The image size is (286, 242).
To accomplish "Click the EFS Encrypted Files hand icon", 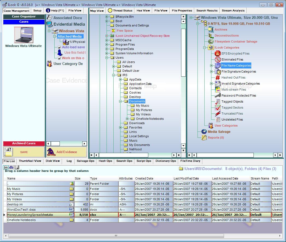I will tap(218, 53).
